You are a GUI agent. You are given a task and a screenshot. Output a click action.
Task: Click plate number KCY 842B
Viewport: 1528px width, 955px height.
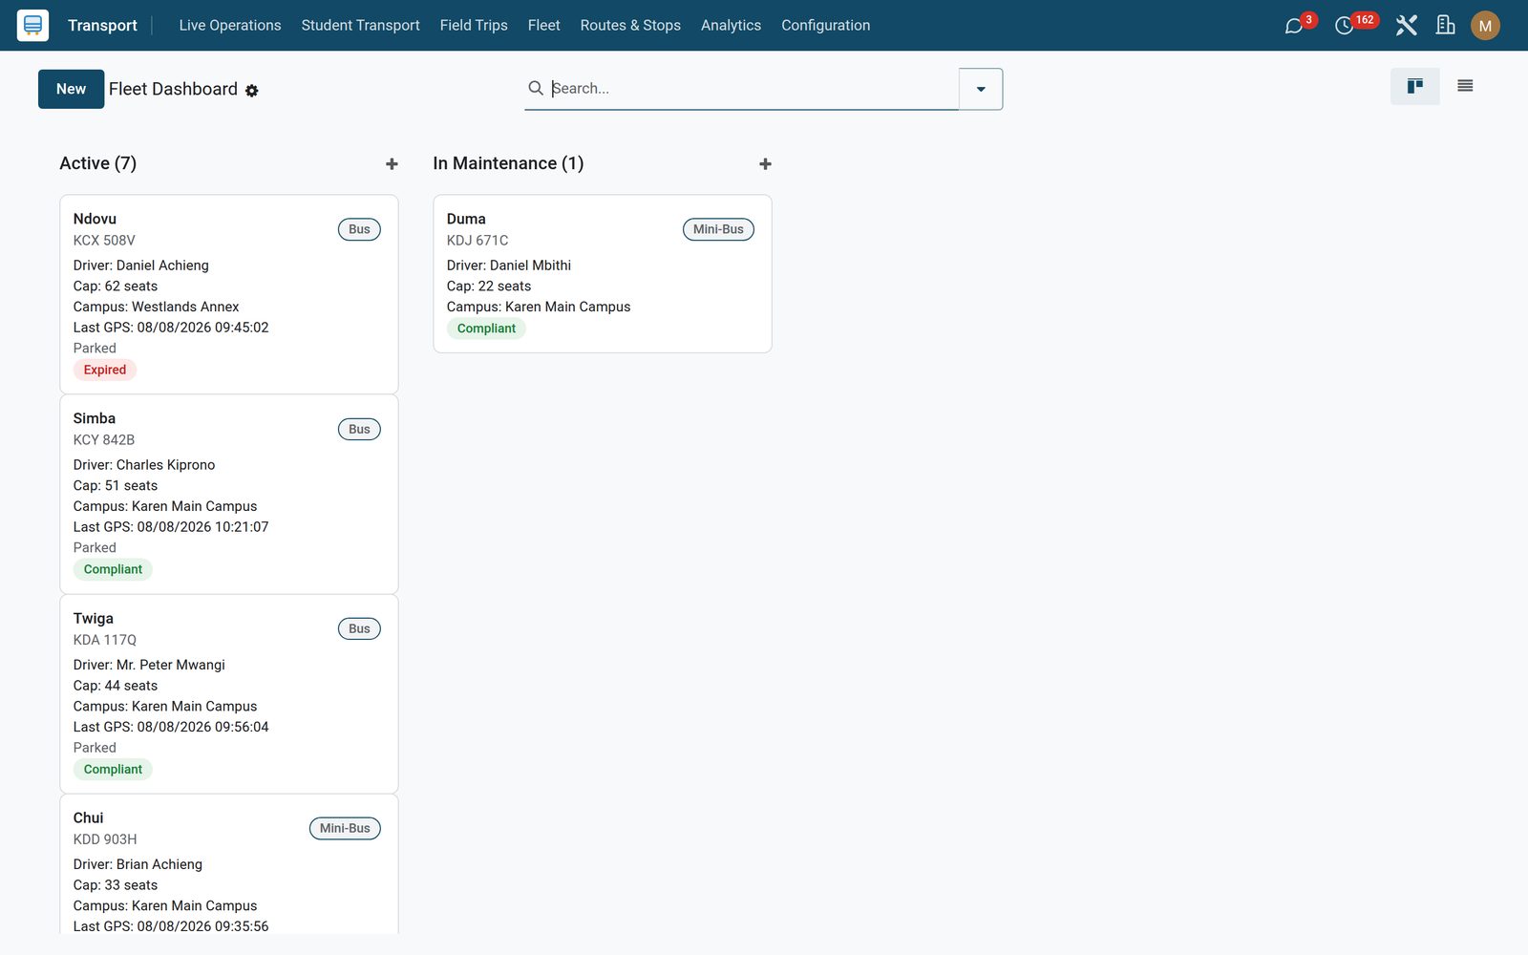[x=104, y=440]
